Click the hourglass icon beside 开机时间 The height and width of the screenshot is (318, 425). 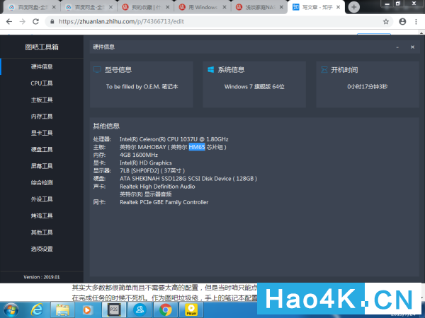pyautogui.click(x=324, y=70)
